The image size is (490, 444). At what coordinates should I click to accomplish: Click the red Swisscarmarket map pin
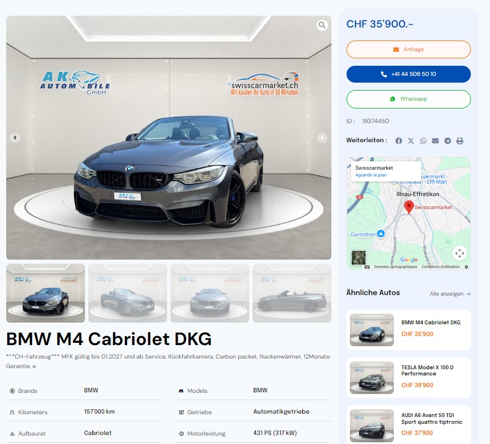pyautogui.click(x=409, y=206)
